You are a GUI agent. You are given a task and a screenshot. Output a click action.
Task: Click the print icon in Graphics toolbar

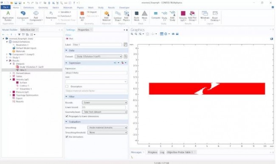[x=177, y=34]
